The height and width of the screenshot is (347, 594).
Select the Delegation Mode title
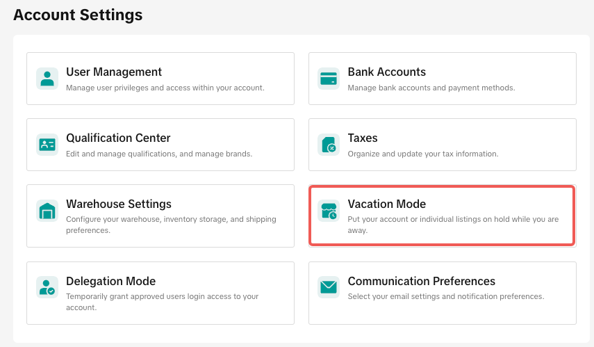pos(110,281)
